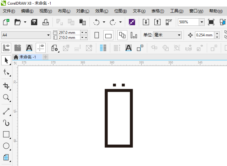Set page to landscape orientation
This screenshot has height=166, width=227.
pyautogui.click(x=108, y=35)
